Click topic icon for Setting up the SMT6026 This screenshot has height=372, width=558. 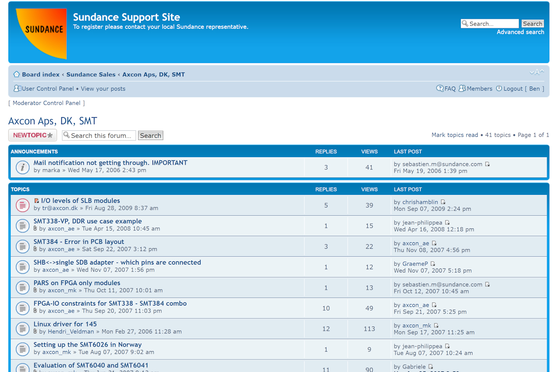coord(22,349)
